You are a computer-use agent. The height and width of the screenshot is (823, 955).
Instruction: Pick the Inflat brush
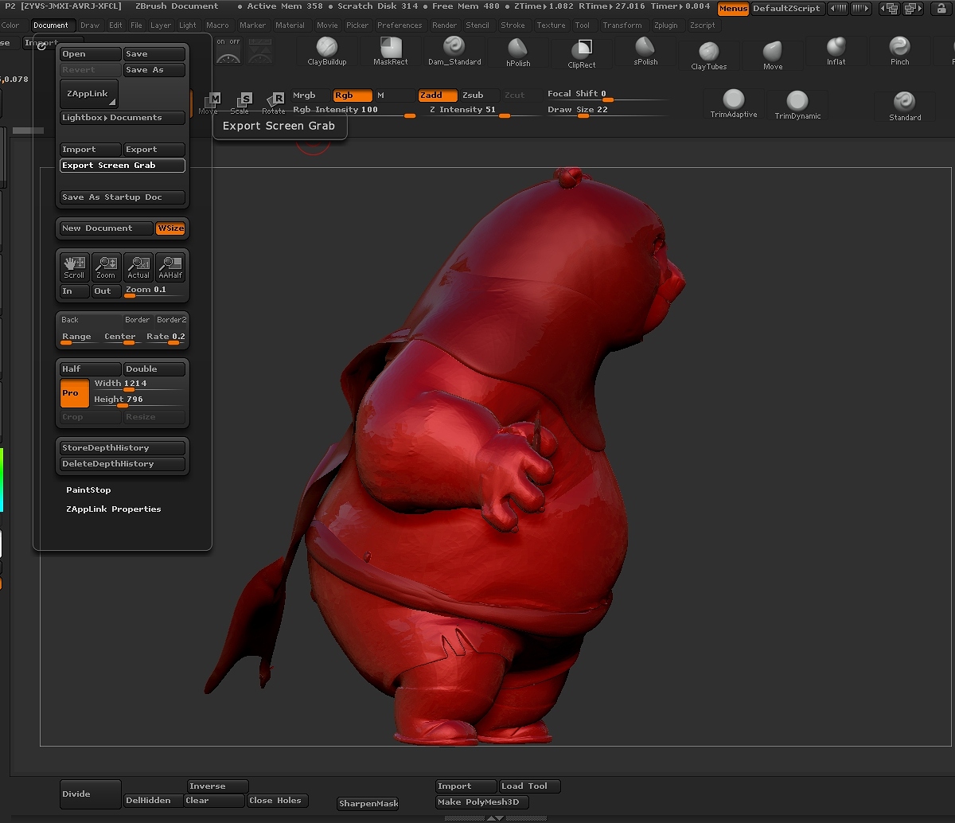(836, 51)
